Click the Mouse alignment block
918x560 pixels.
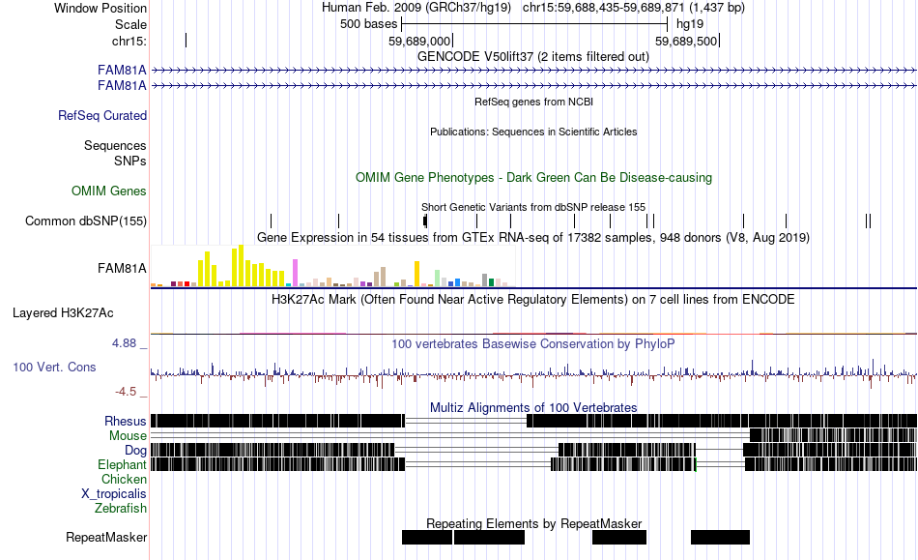coord(833,435)
